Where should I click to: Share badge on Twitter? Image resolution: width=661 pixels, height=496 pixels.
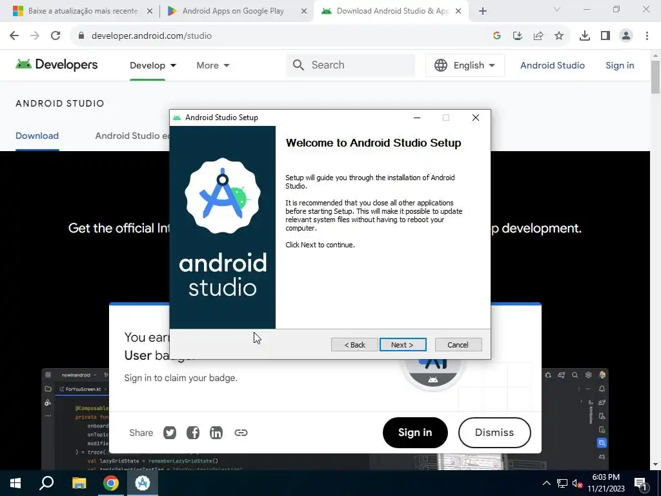pyautogui.click(x=170, y=433)
